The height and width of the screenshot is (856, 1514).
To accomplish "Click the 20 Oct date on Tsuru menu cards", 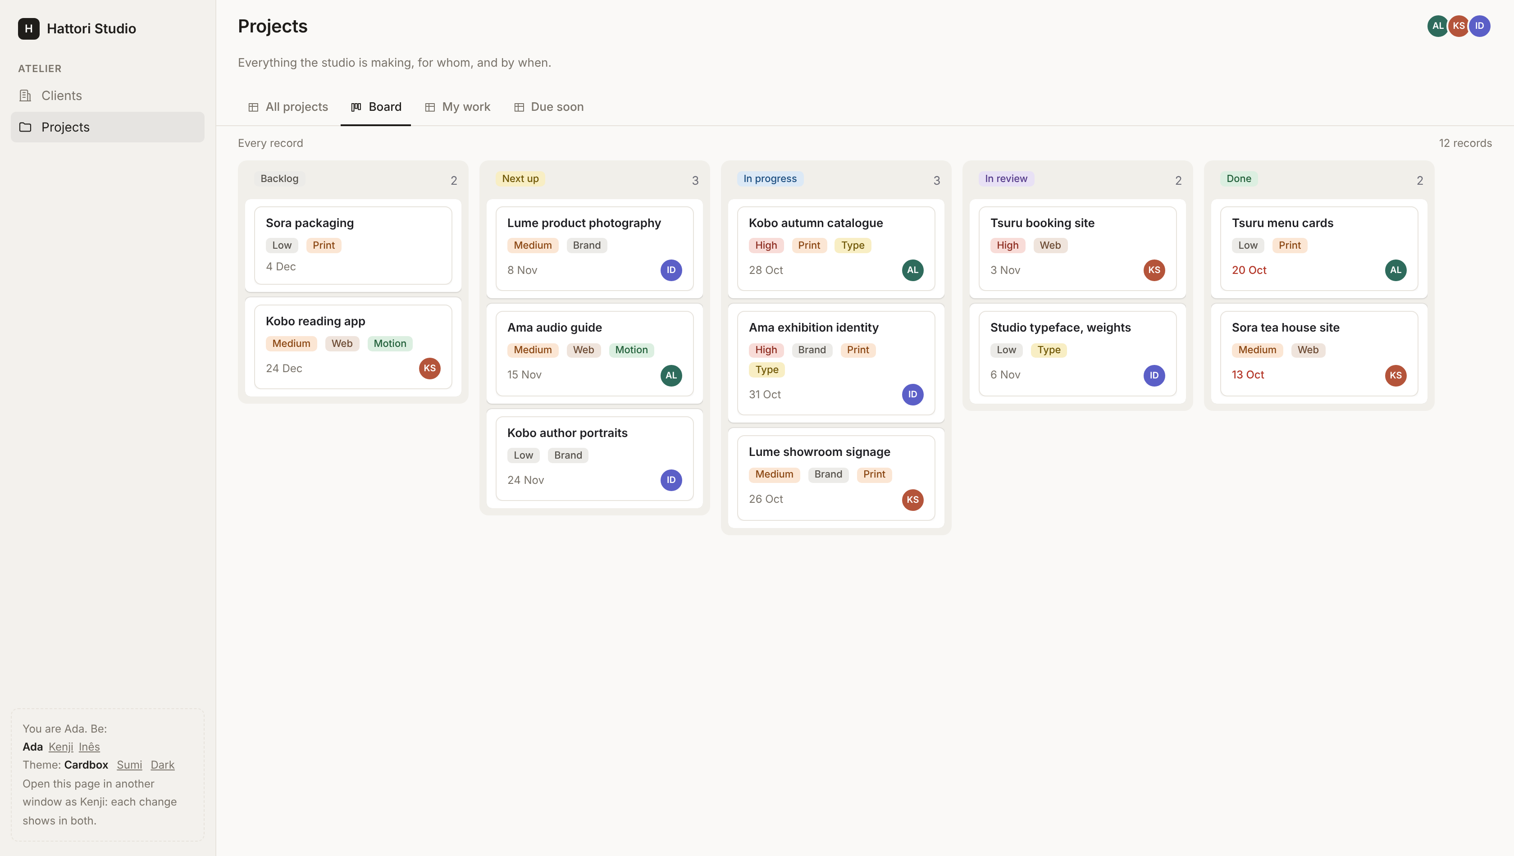I will 1249,270.
